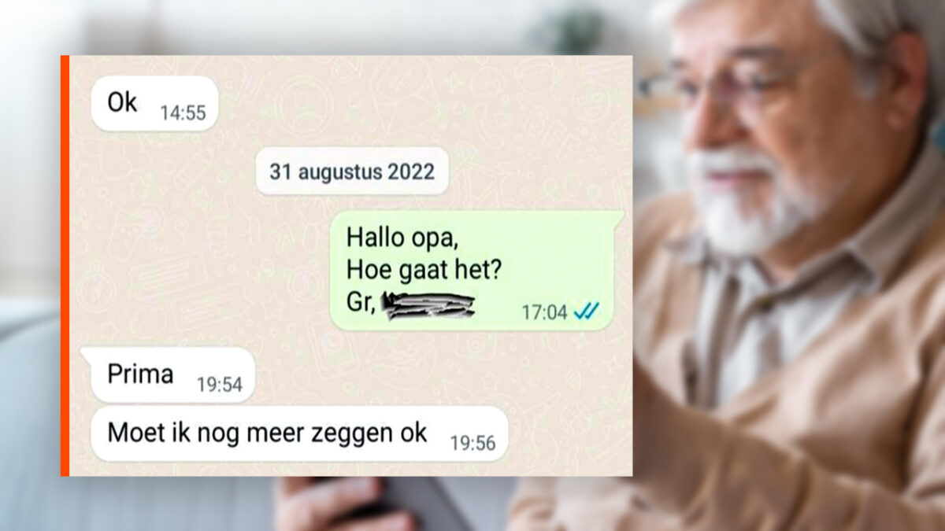The image size is (945, 531).
Task: Click the 17:04 timestamp on the sent message
Action: point(544,312)
